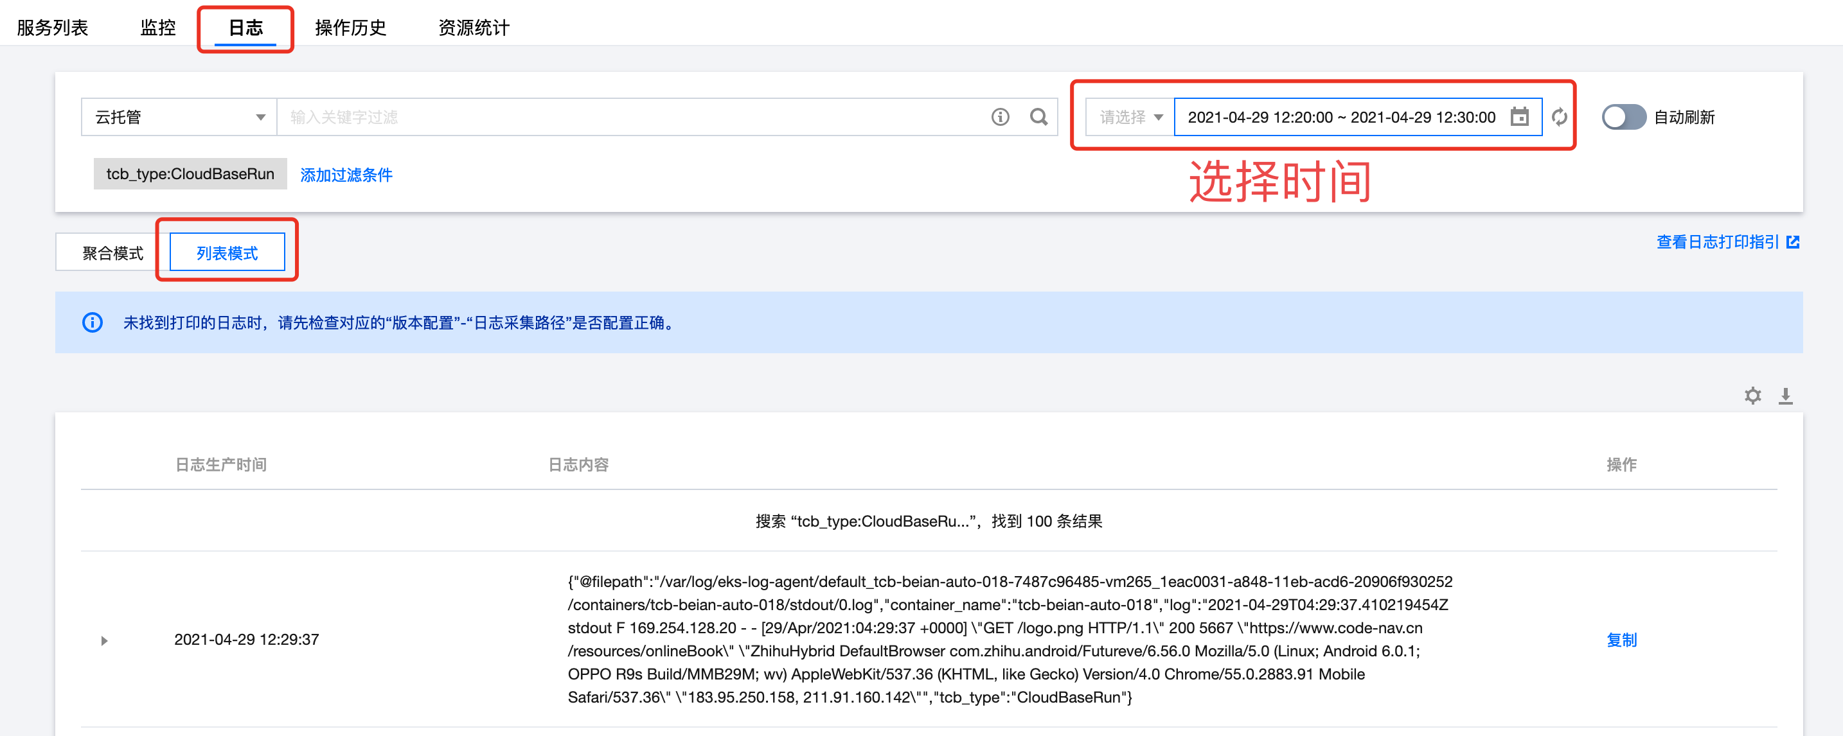The width and height of the screenshot is (1843, 736).
Task: Click external link icon beside 查看日志打印指引
Action: click(1792, 241)
